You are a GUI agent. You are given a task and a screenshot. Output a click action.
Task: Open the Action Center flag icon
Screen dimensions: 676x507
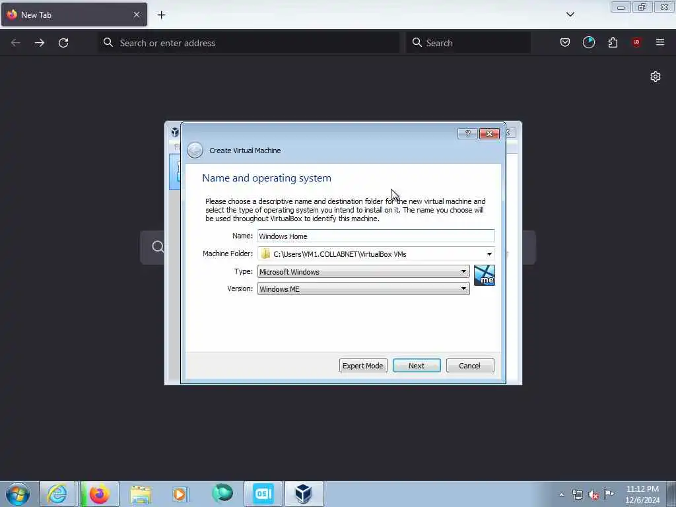(x=609, y=494)
